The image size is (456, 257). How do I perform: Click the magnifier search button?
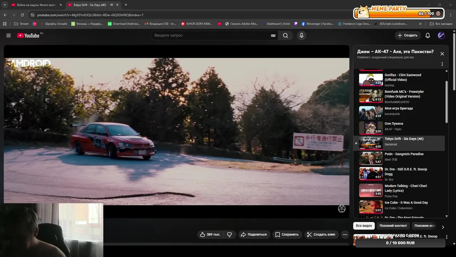(285, 35)
